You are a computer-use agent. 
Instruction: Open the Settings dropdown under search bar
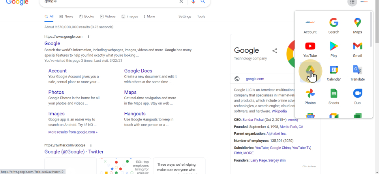(185, 17)
